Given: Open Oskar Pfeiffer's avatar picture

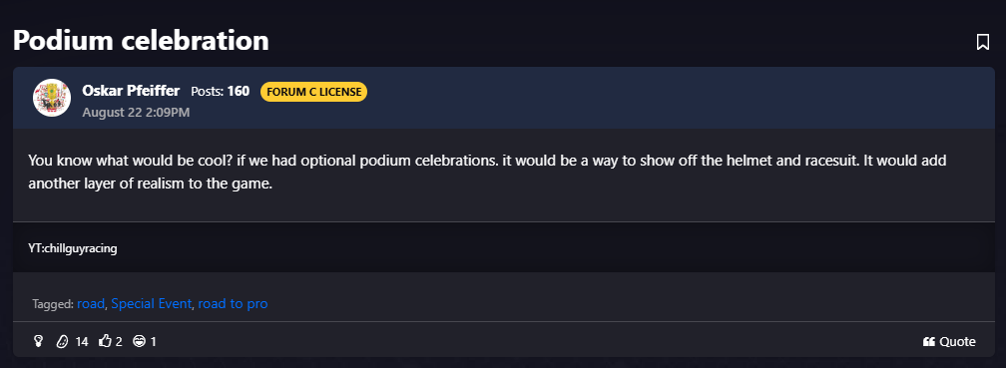Looking at the screenshot, I should coord(52,98).
